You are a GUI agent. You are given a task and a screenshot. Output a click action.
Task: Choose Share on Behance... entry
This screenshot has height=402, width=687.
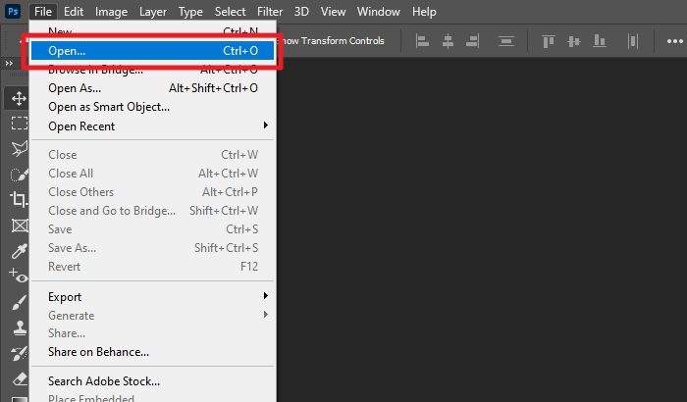click(x=152, y=352)
